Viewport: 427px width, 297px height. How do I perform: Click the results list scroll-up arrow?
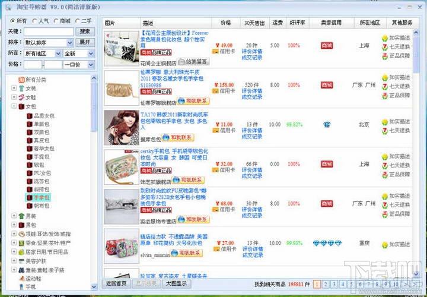click(x=416, y=33)
